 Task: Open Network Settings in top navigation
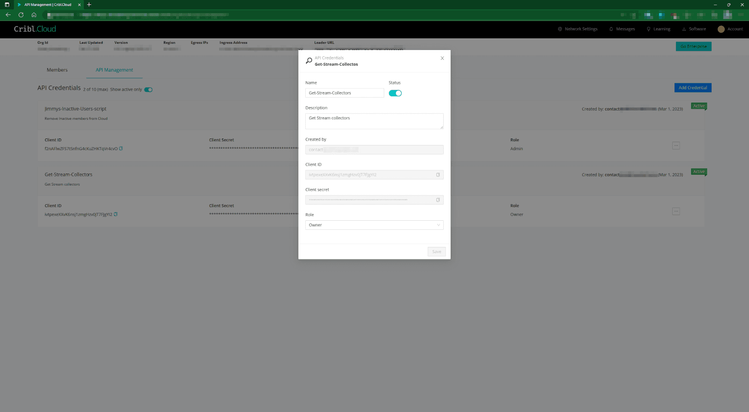click(578, 29)
